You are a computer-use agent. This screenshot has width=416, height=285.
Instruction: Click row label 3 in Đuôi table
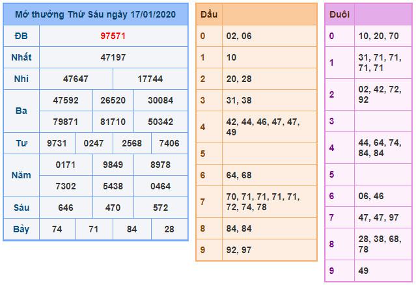coord(331,121)
